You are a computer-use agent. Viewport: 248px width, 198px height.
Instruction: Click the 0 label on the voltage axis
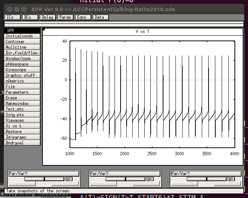point(66,80)
